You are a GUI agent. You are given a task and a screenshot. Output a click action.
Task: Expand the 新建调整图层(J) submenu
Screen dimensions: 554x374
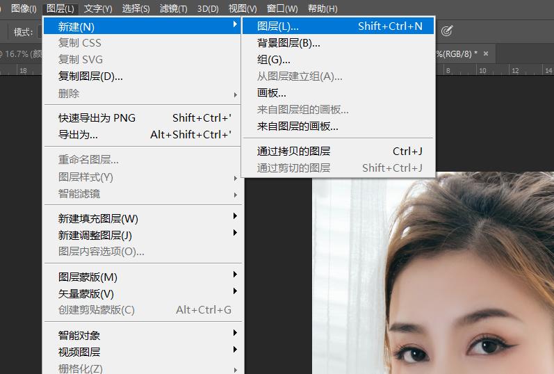(142, 235)
